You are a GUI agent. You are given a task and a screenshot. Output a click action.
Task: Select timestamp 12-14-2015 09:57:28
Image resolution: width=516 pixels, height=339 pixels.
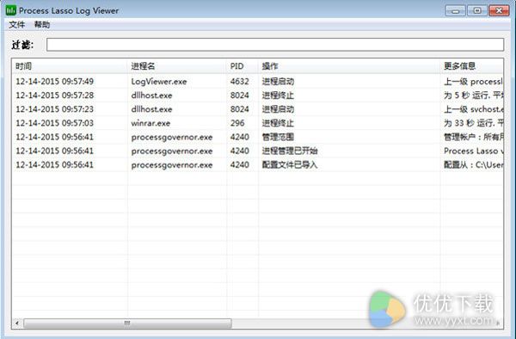click(x=55, y=96)
